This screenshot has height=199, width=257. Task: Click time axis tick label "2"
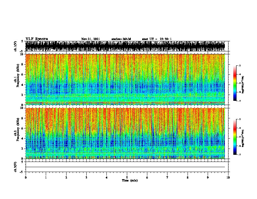tap(66, 177)
